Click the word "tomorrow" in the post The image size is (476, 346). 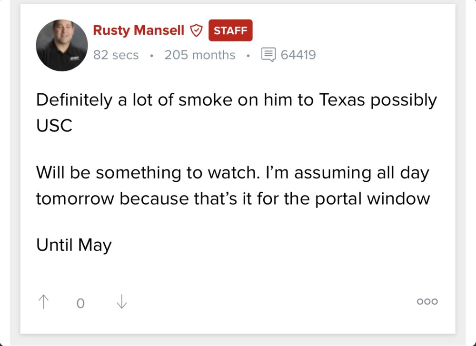click(75, 198)
